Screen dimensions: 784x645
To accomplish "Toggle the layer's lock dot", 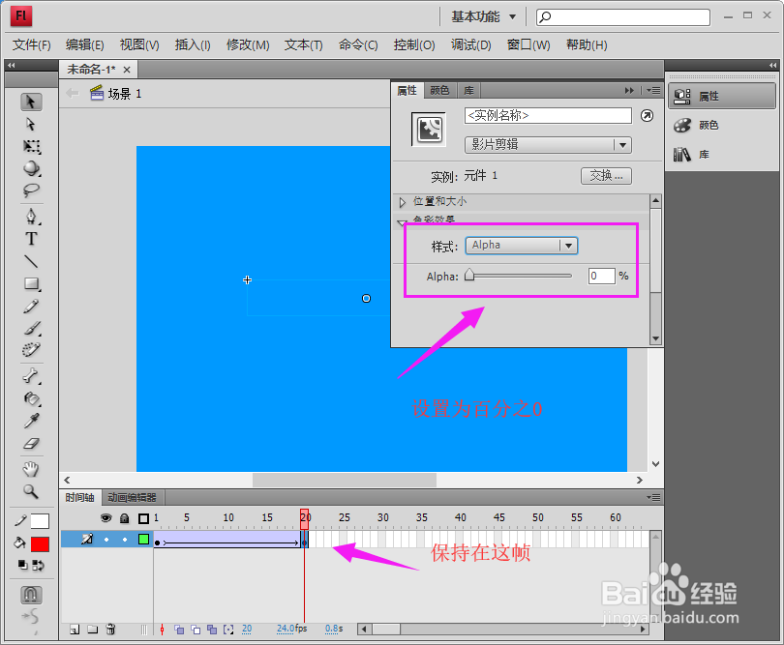I will 125,540.
